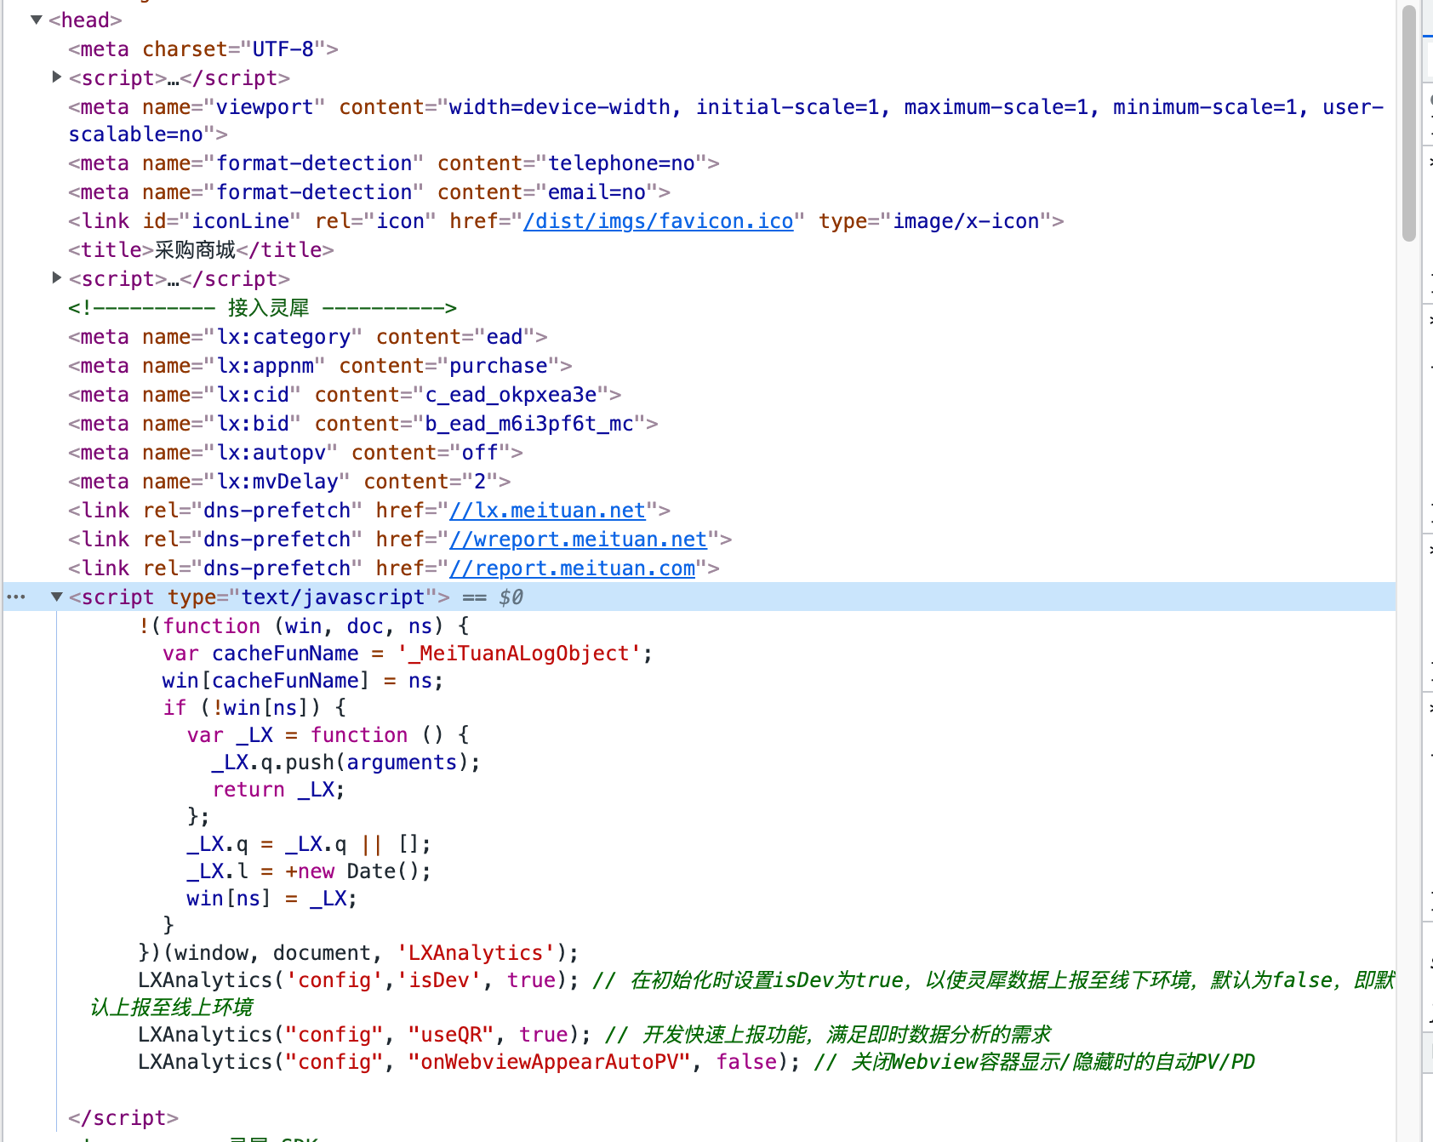
Task: Click the 'LXAnalytics' string argument
Action: point(476,953)
